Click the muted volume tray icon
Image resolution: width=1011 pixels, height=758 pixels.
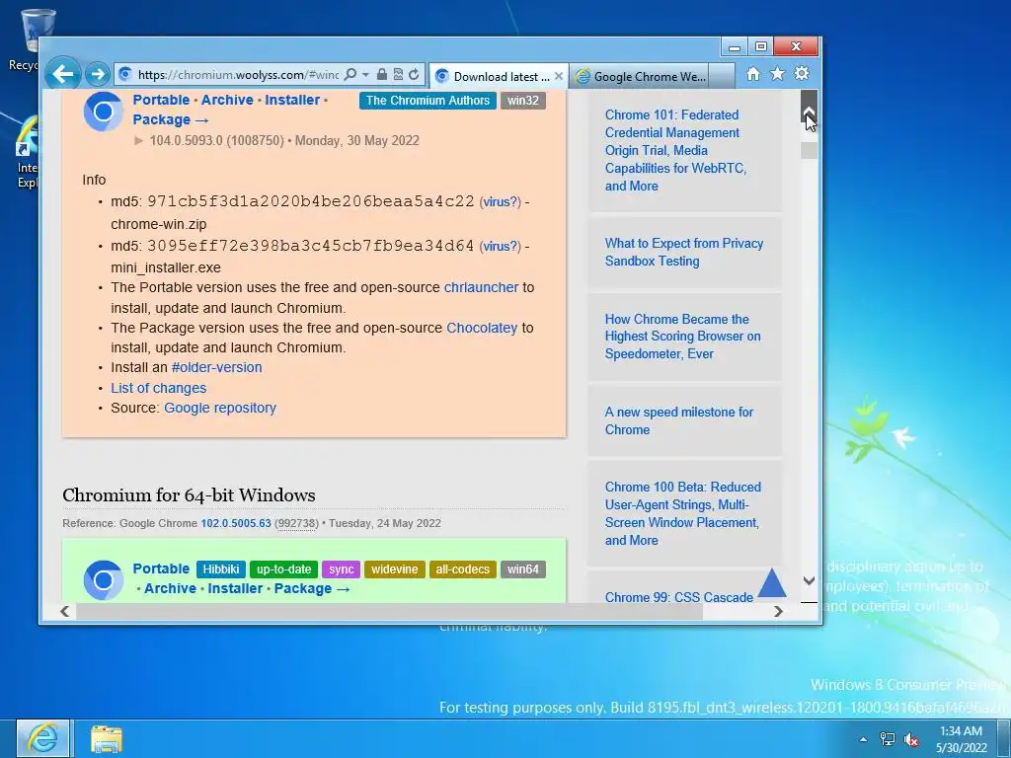[x=911, y=739]
